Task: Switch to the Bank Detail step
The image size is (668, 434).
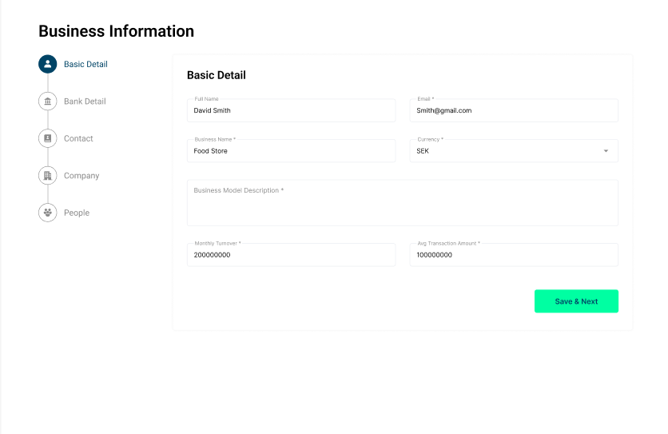Action: [85, 102]
